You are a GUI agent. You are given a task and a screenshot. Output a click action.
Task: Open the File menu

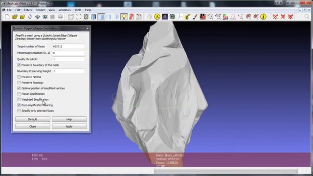point(9,10)
